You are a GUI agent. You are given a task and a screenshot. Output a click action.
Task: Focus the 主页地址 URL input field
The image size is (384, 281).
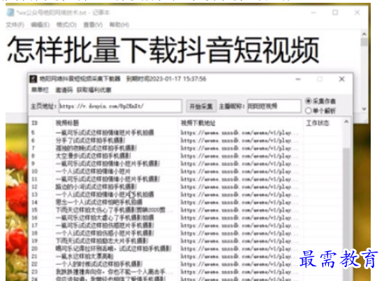coord(120,106)
